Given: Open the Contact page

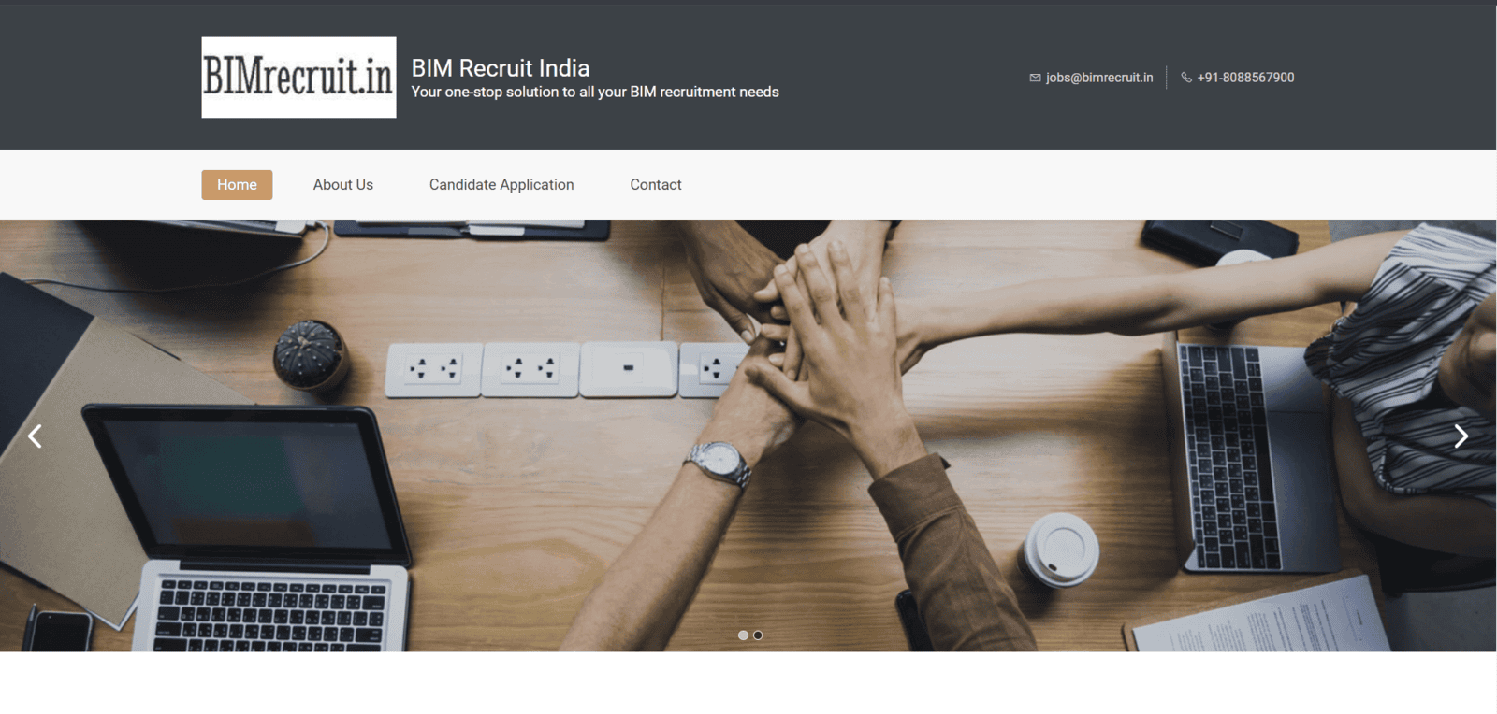Looking at the screenshot, I should pos(656,185).
